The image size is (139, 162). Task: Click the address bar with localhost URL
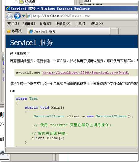point(82,16)
